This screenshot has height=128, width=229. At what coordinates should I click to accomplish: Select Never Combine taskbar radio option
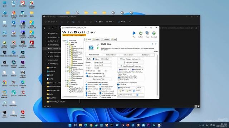119,80
